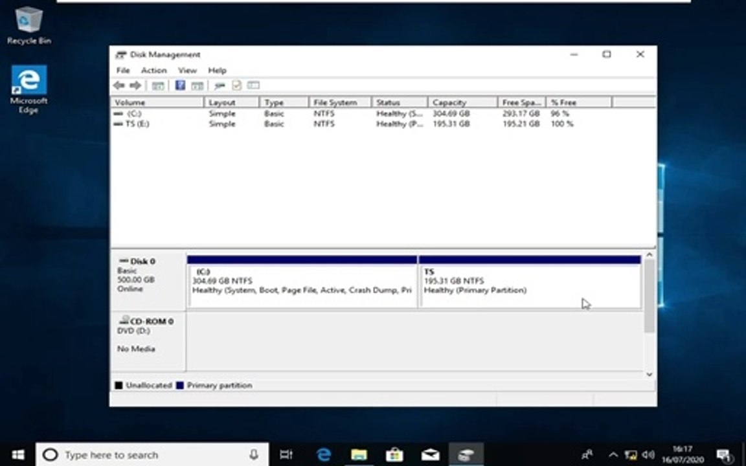Show hidden icons with tray chevron

[613, 454]
